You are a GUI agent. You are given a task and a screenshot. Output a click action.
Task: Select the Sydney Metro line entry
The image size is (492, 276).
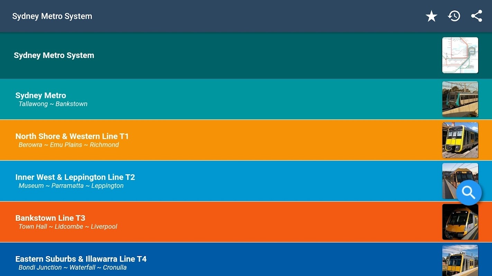point(246,99)
